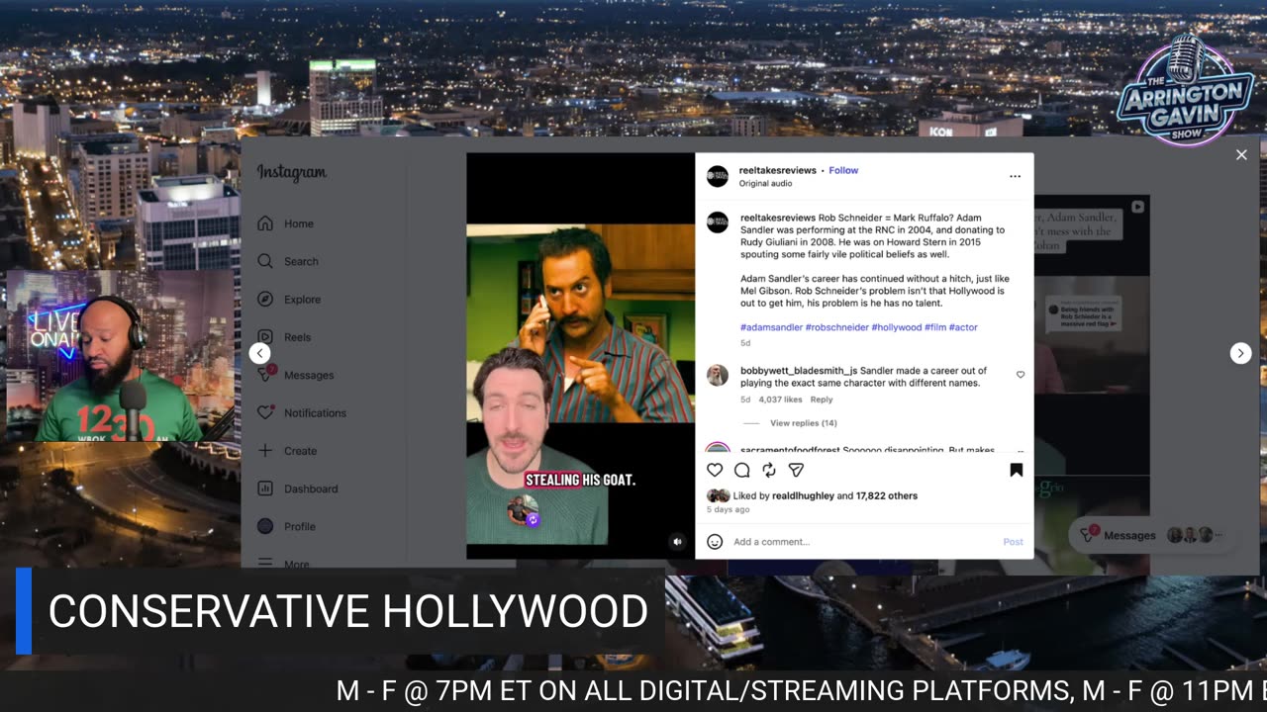1267x712 pixels.
Task: Click the Reels clapper icon
Action: pyautogui.click(x=265, y=337)
